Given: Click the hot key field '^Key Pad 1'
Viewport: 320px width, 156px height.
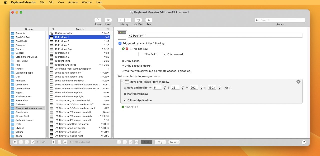Looking at the screenshot, I should [150, 54].
